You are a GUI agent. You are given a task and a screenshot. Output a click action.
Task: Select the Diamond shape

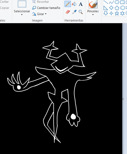tap(111, 8)
